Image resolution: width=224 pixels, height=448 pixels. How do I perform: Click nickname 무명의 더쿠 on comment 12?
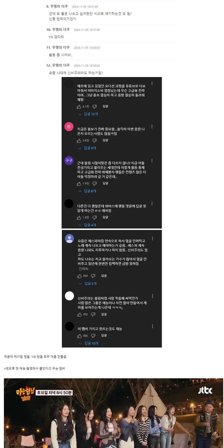tap(61, 65)
